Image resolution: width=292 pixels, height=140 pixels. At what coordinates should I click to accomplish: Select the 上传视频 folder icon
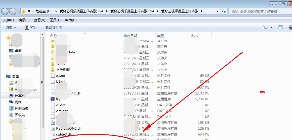pyautogui.click(x=53, y=70)
